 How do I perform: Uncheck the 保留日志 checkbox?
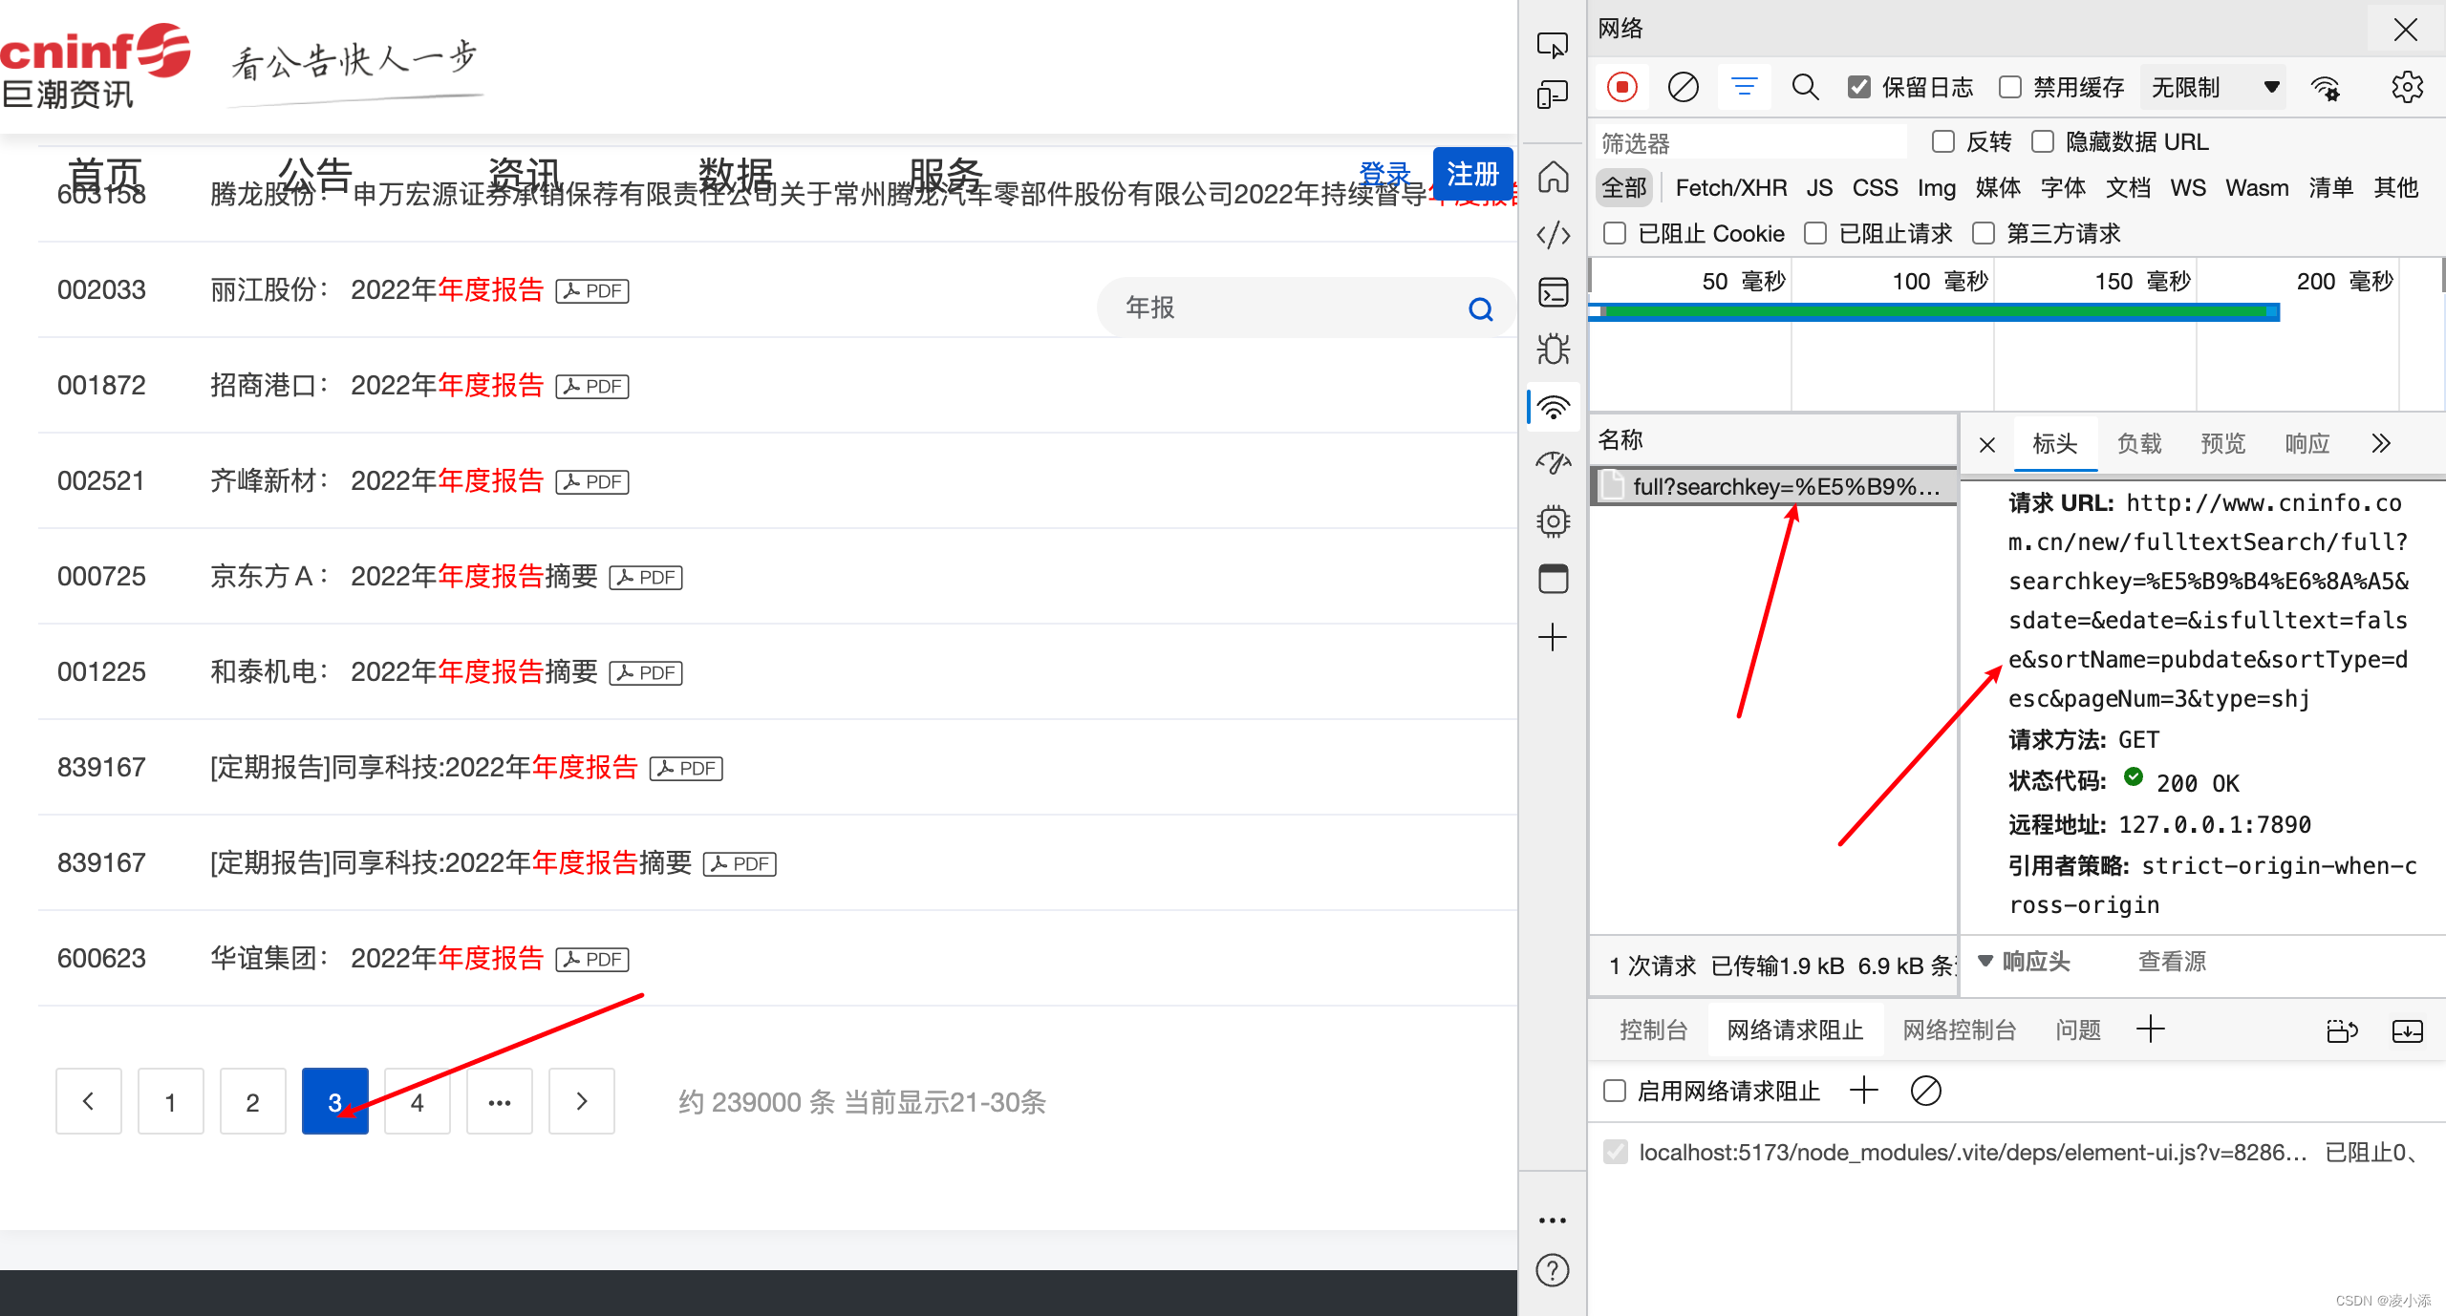(1858, 88)
